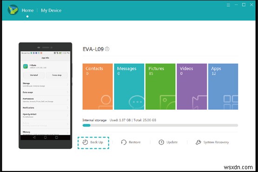
Task: Open the hamburger menu icon
Action: pyautogui.click(x=228, y=5)
